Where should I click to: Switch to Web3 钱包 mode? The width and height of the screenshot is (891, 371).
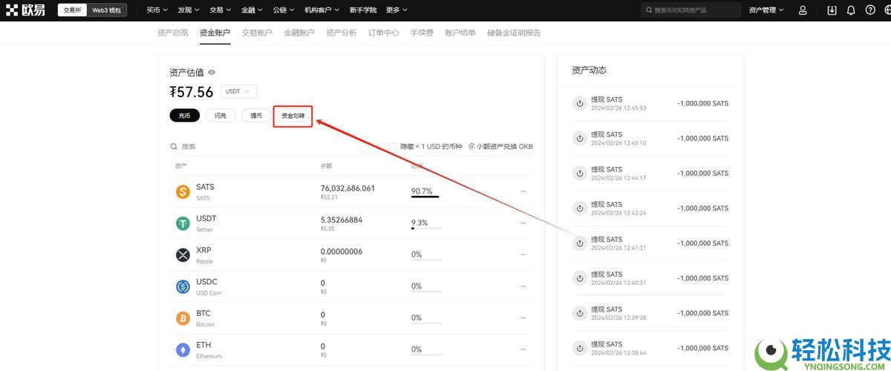pyautogui.click(x=107, y=10)
